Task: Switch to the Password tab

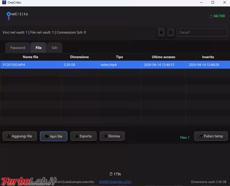Action: click(x=17, y=48)
